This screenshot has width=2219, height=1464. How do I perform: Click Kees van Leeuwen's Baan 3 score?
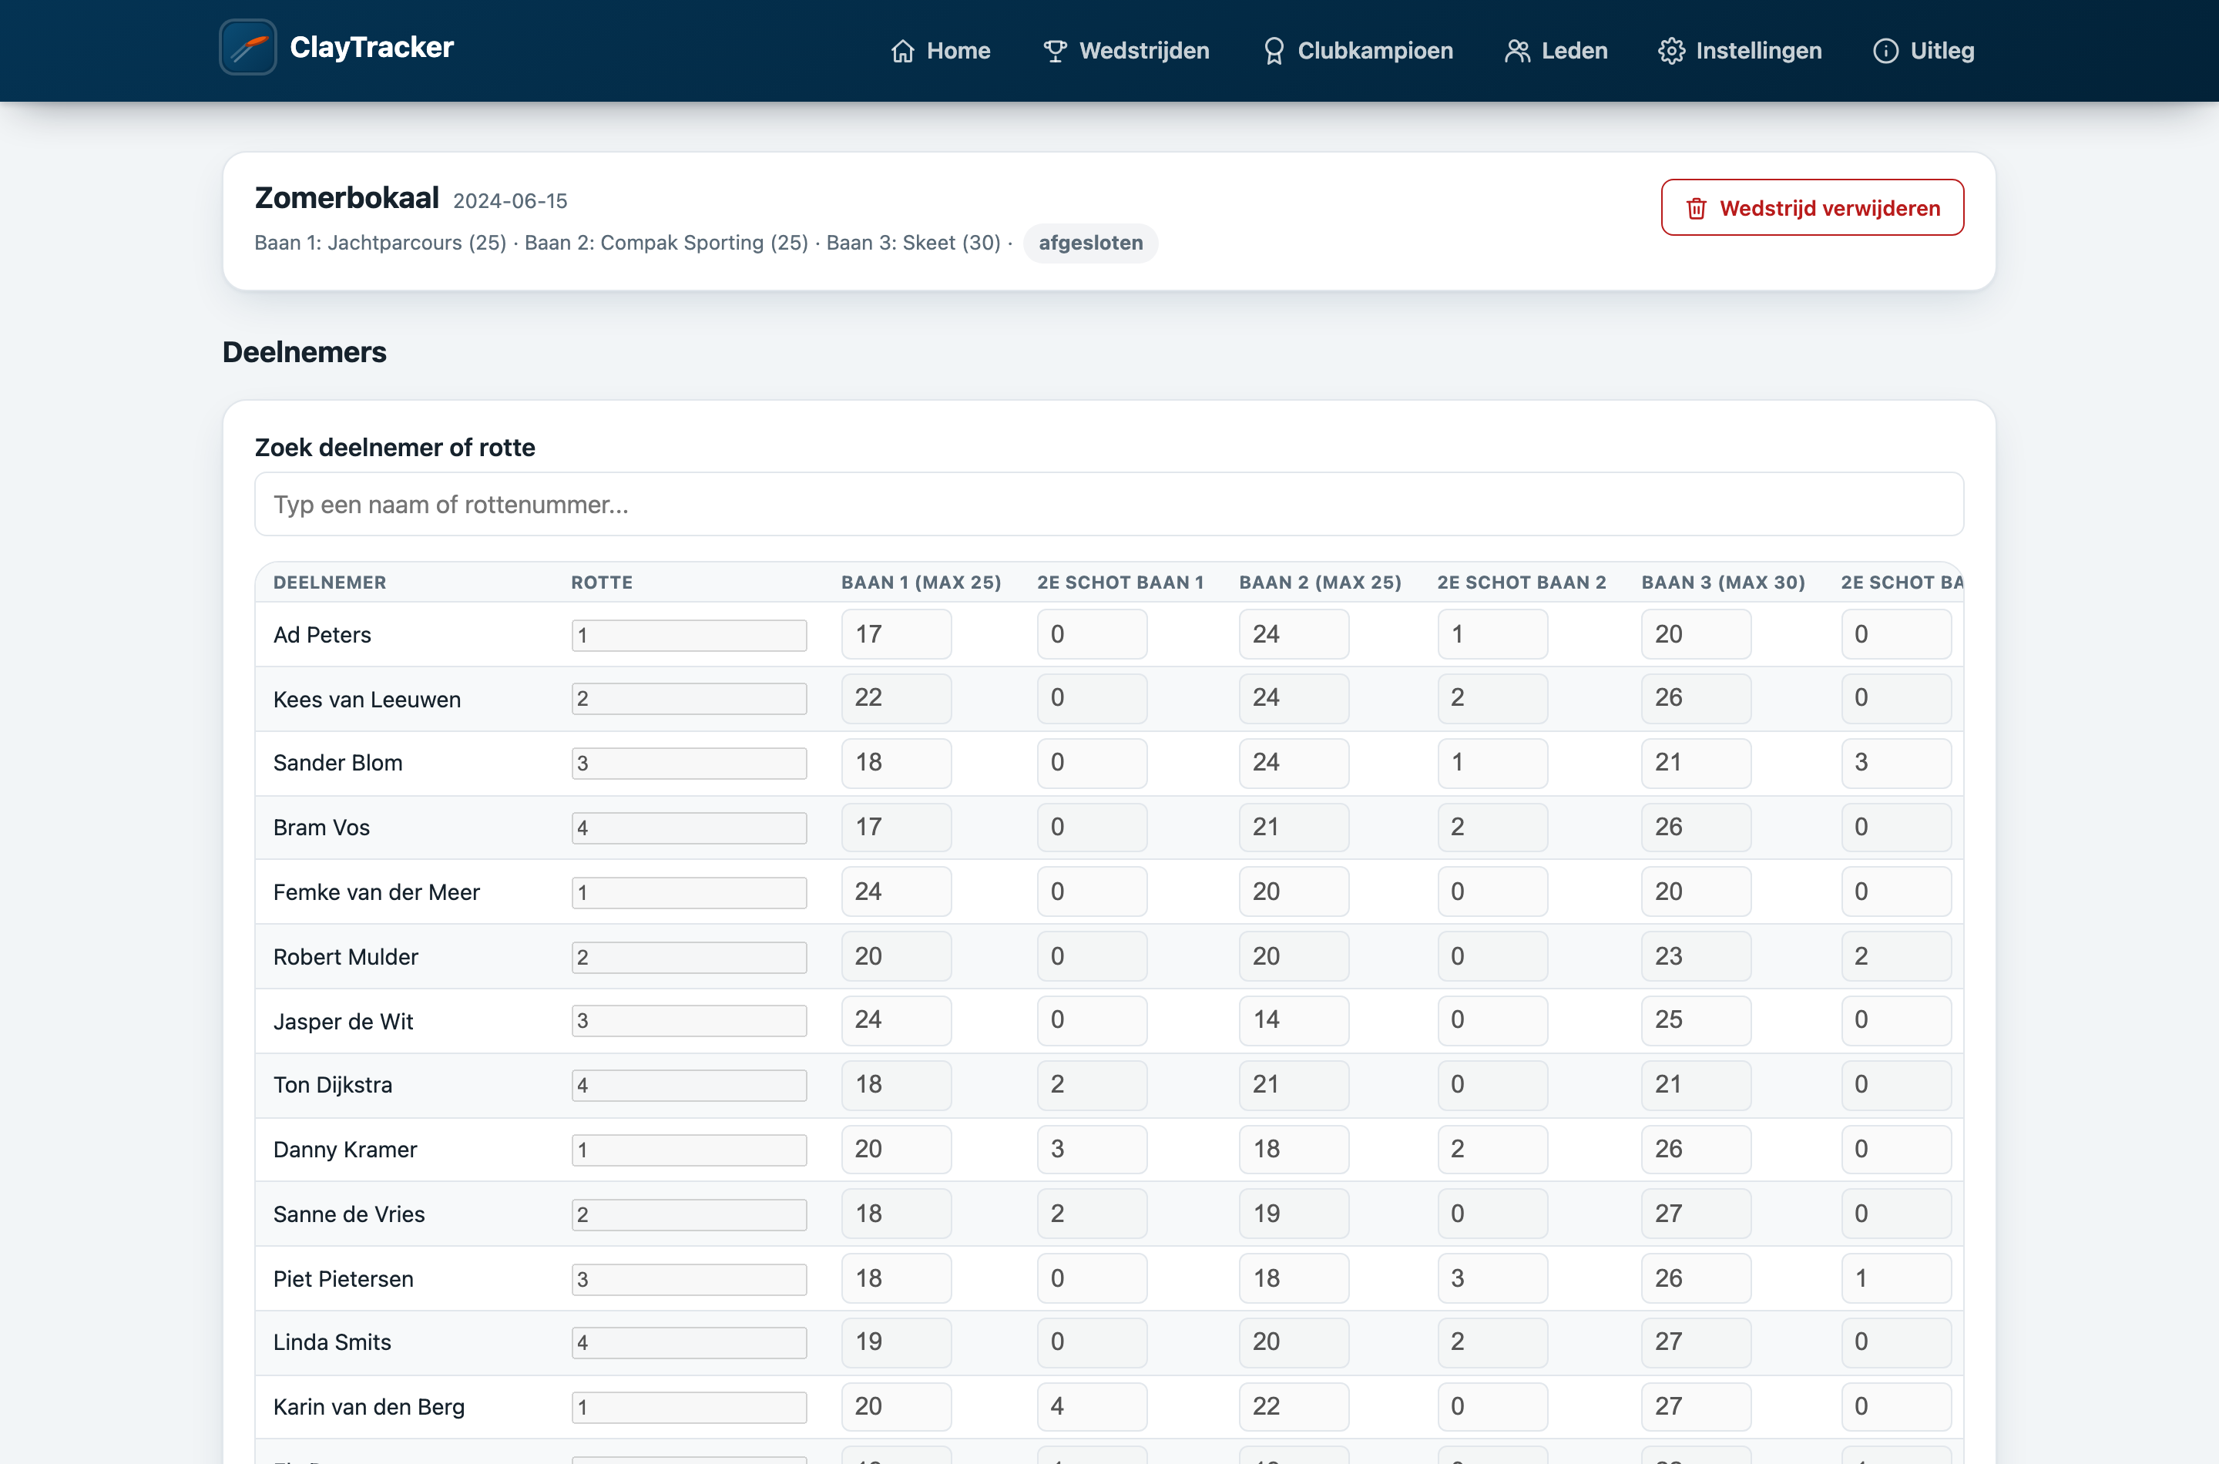point(1696,698)
